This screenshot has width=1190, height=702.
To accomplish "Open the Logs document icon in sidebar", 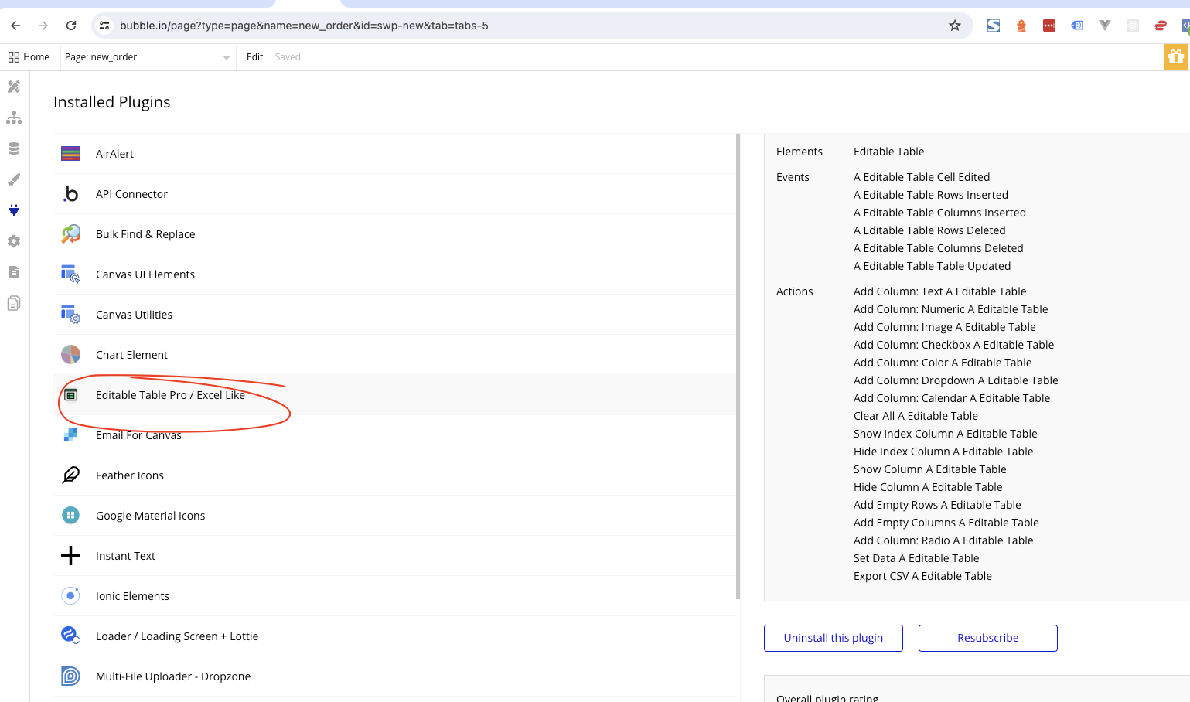I will point(14,272).
